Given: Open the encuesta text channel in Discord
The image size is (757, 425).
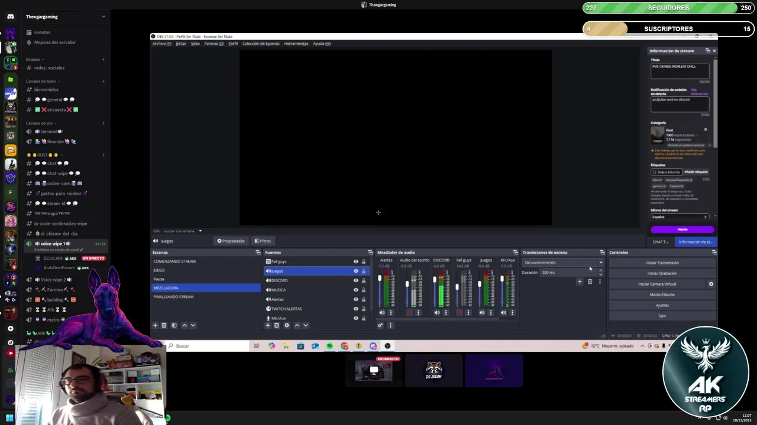Looking at the screenshot, I should [x=56, y=110].
